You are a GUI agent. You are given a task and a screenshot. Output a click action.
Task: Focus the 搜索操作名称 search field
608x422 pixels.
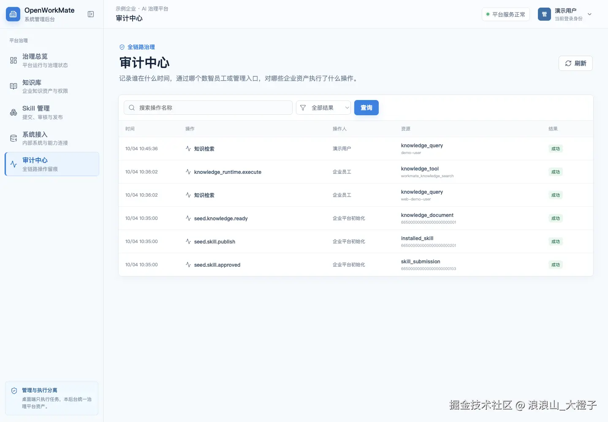coord(208,108)
